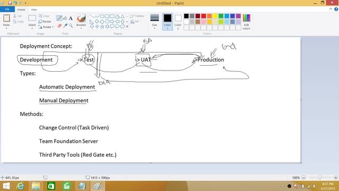The image size is (339, 191).
Task: Pick the Right arrow shape
Action: click(x=112, y=21)
